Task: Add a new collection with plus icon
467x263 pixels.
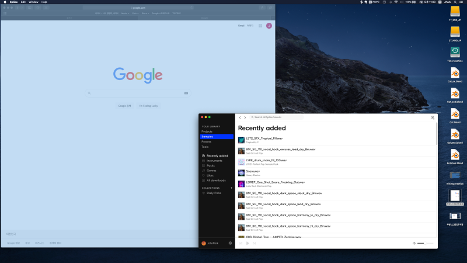Action: point(231,188)
